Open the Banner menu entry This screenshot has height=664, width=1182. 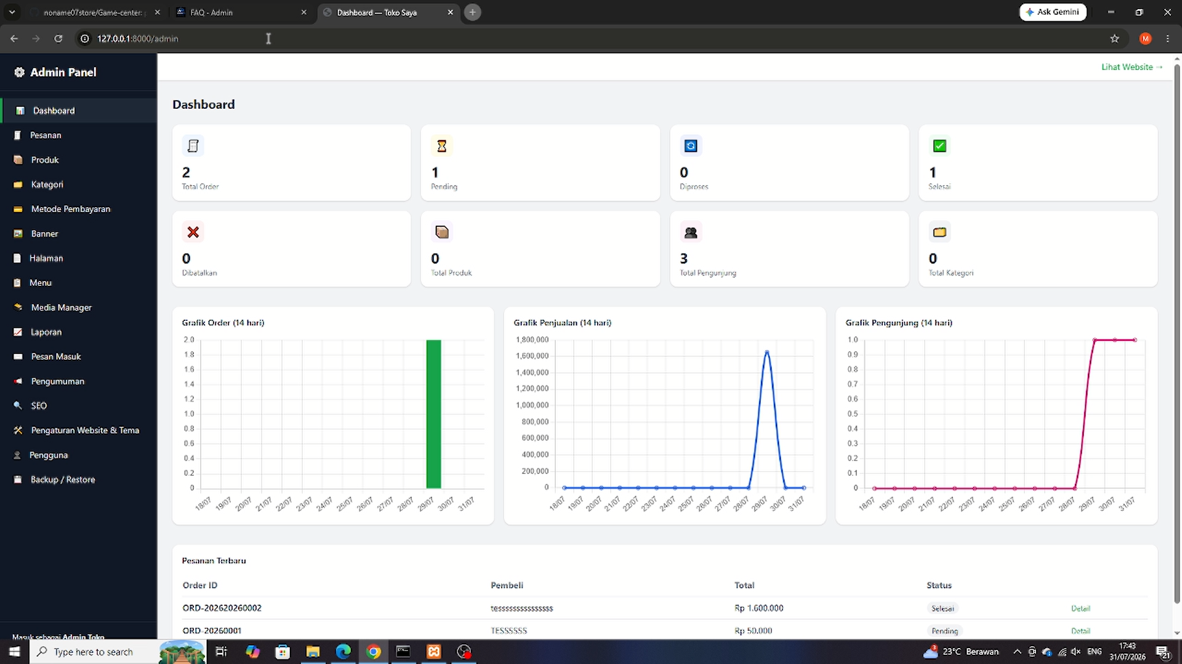tap(79, 234)
